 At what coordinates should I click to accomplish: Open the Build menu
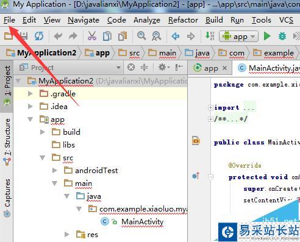214,20
